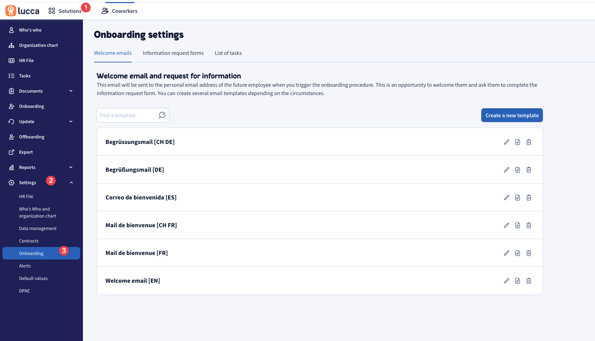595x341 pixels.
Task: Open the Coworkers module tab
Action: [x=120, y=11]
